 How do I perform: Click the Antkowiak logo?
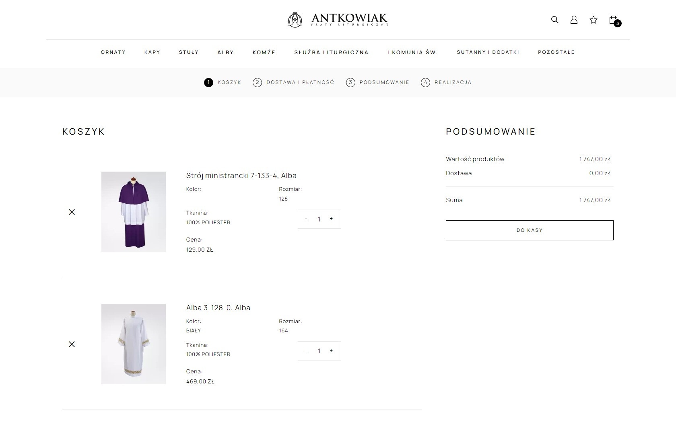[x=338, y=19]
